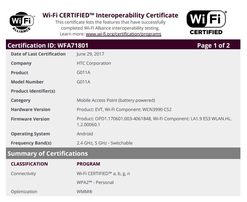Click the Model Number field label
This screenshot has height=202, width=247.
click(x=27, y=82)
